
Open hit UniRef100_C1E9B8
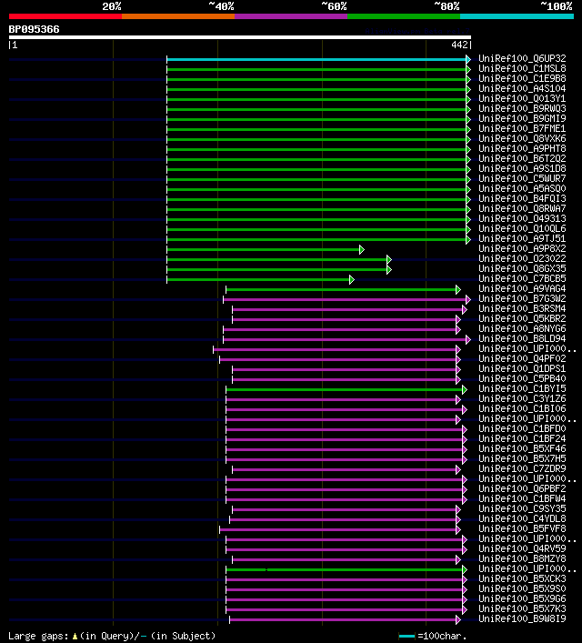pos(522,78)
